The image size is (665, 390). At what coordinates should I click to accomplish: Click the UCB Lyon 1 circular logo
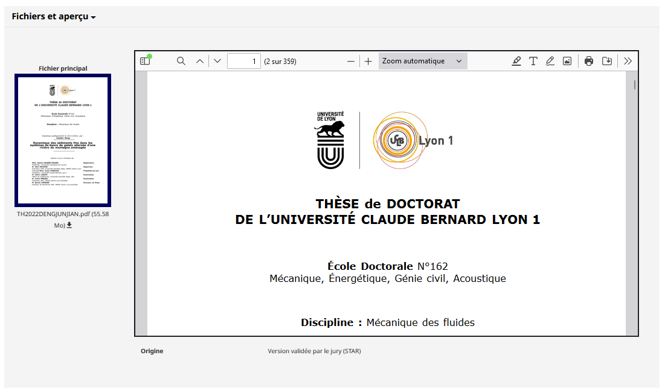[x=413, y=140]
